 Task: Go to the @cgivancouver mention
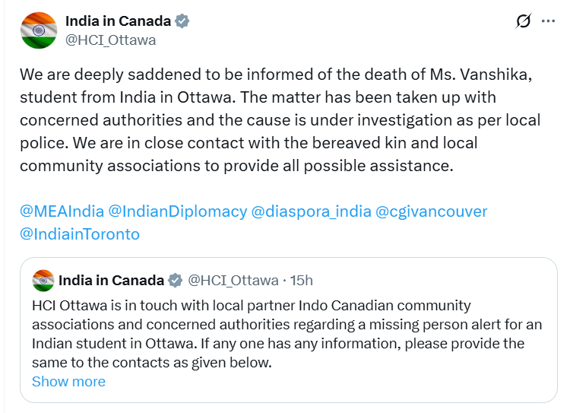point(431,211)
